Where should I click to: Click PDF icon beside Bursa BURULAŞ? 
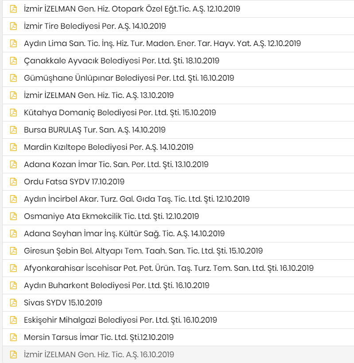[13, 130]
